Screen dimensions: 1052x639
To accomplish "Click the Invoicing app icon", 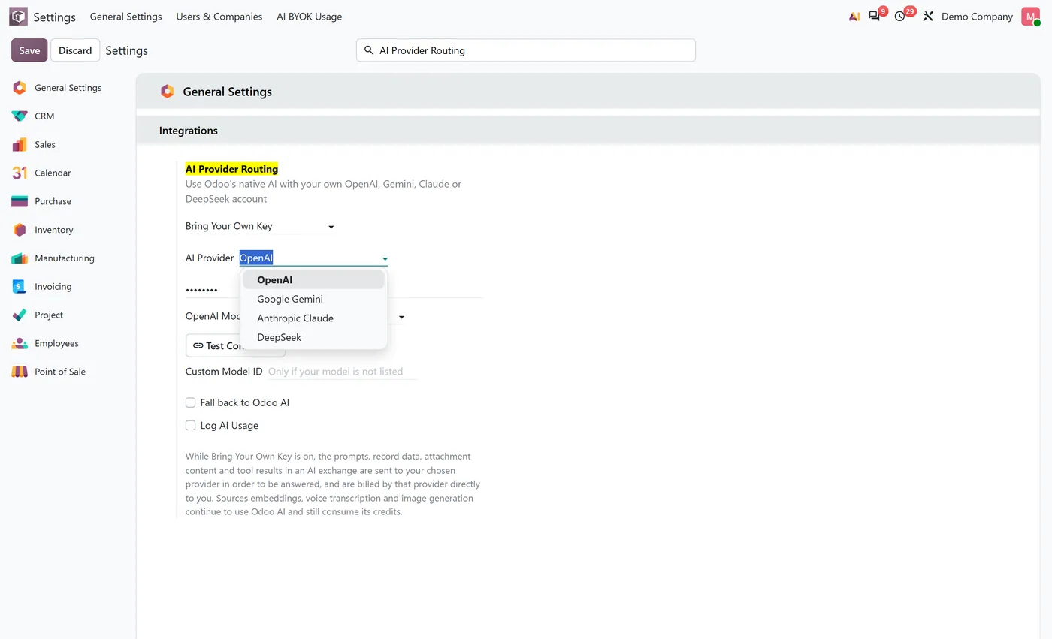I will coord(20,287).
